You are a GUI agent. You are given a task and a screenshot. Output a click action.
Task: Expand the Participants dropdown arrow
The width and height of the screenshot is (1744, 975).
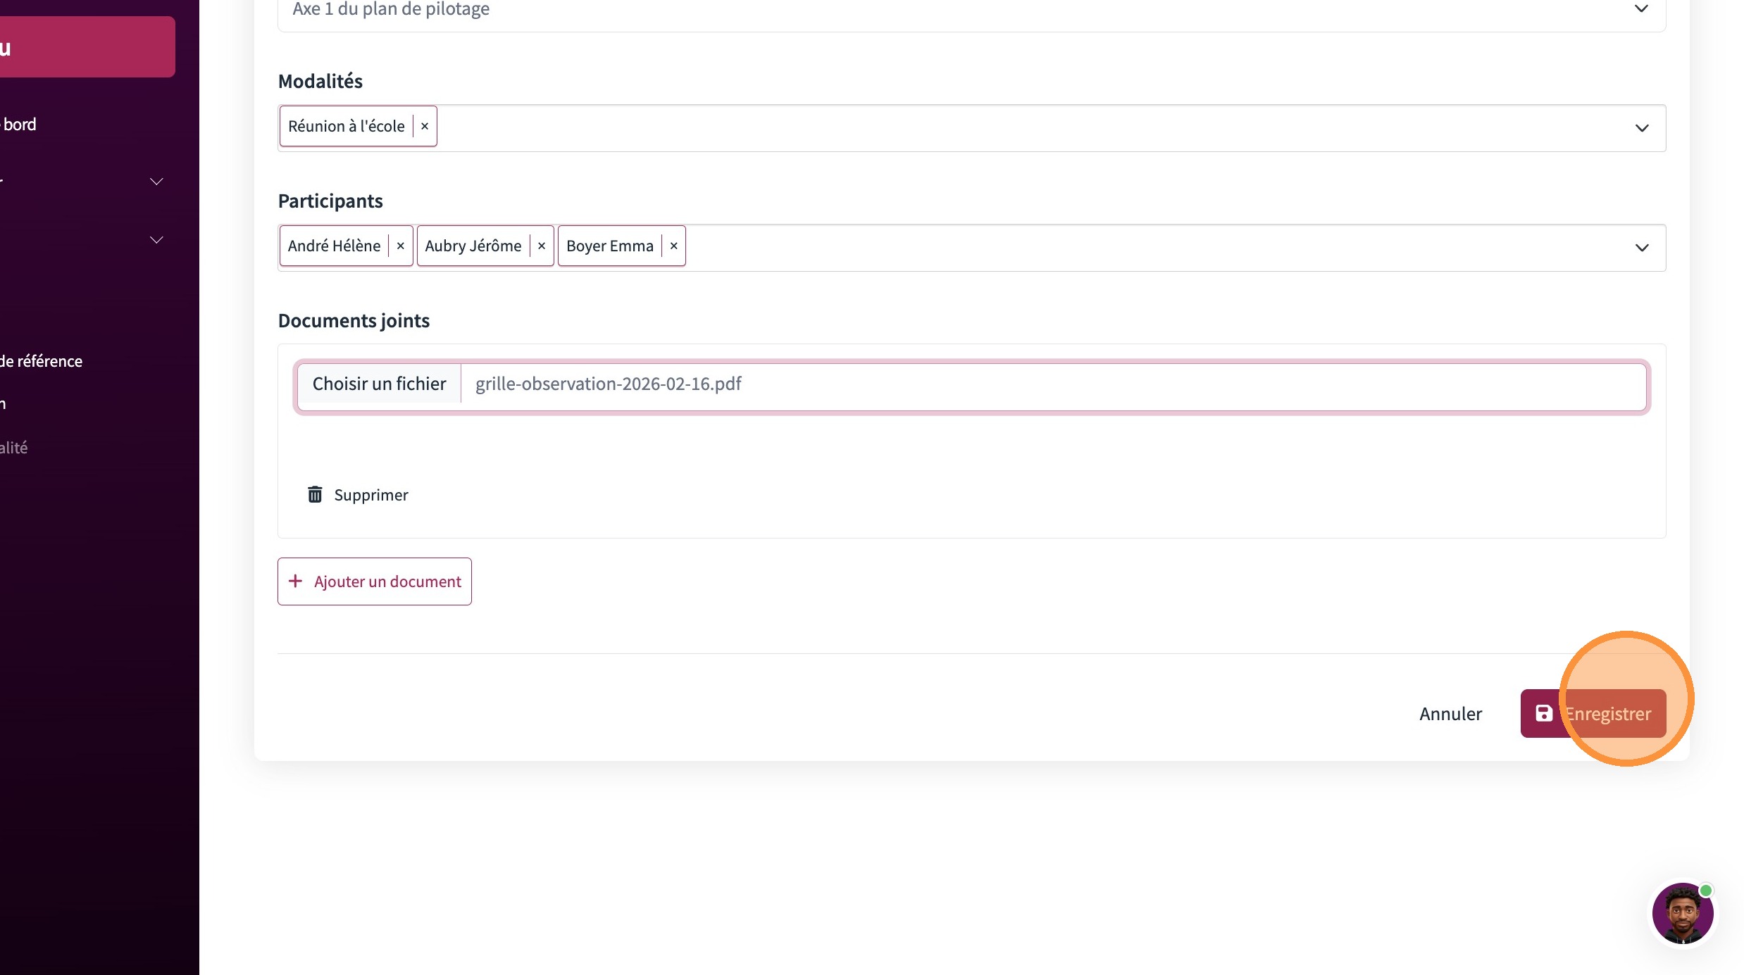(x=1641, y=248)
